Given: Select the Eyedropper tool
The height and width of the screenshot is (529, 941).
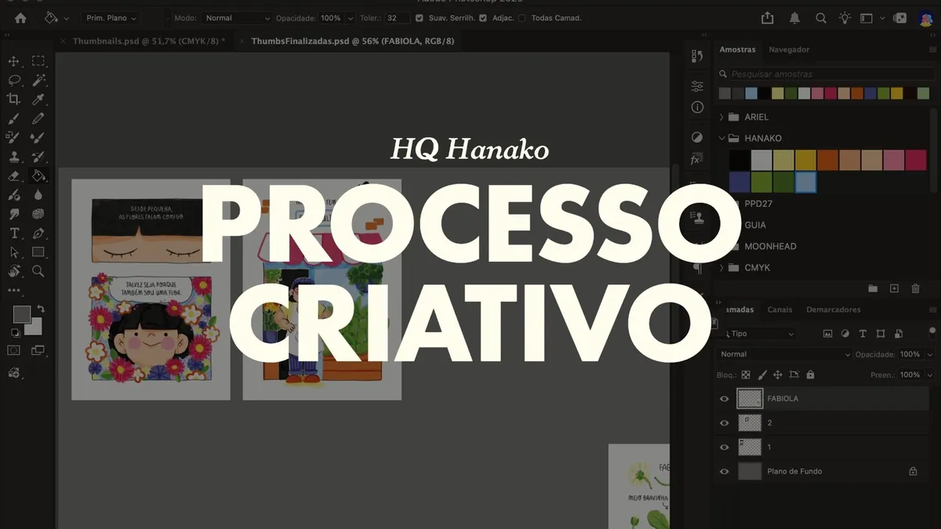Looking at the screenshot, I should 38,99.
